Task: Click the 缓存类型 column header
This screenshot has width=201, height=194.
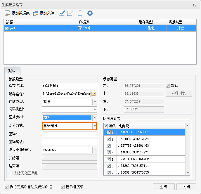Action: [x=152, y=22]
